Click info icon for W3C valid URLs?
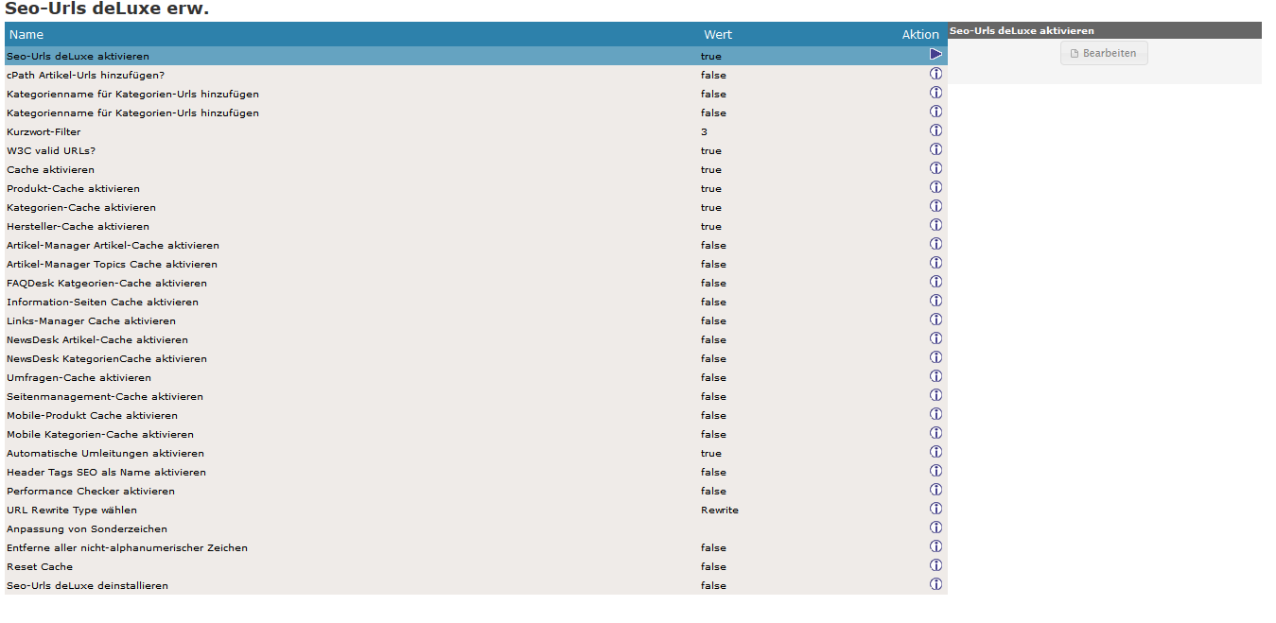This screenshot has width=1276, height=623. click(x=935, y=149)
